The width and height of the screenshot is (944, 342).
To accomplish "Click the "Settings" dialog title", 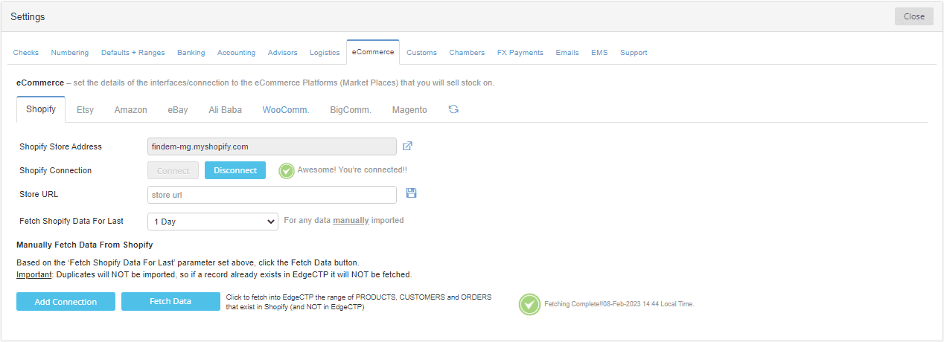I will [x=28, y=16].
